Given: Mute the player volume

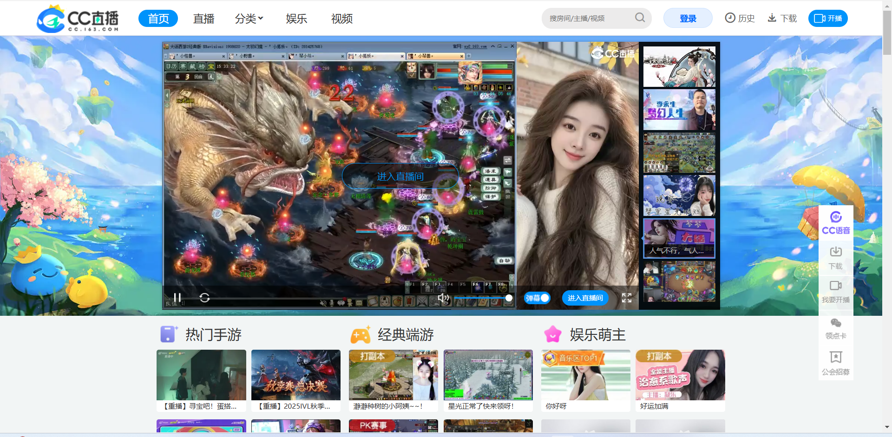Looking at the screenshot, I should [x=443, y=298].
